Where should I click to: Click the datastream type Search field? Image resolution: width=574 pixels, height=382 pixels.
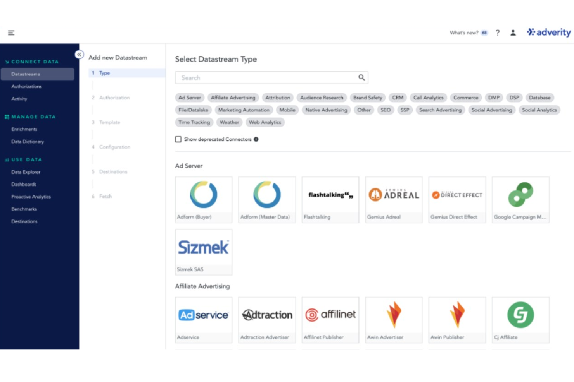click(271, 77)
